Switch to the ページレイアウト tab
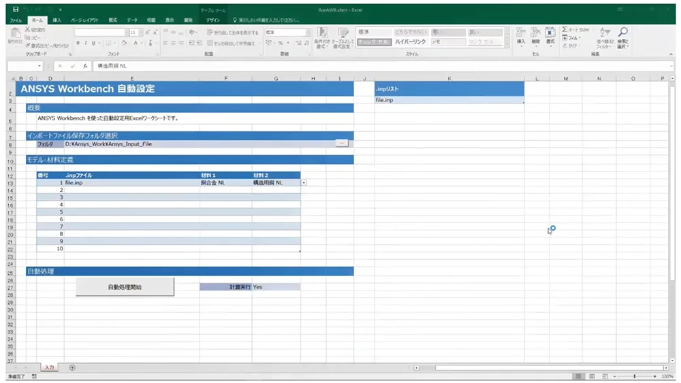The image size is (681, 383). (84, 20)
